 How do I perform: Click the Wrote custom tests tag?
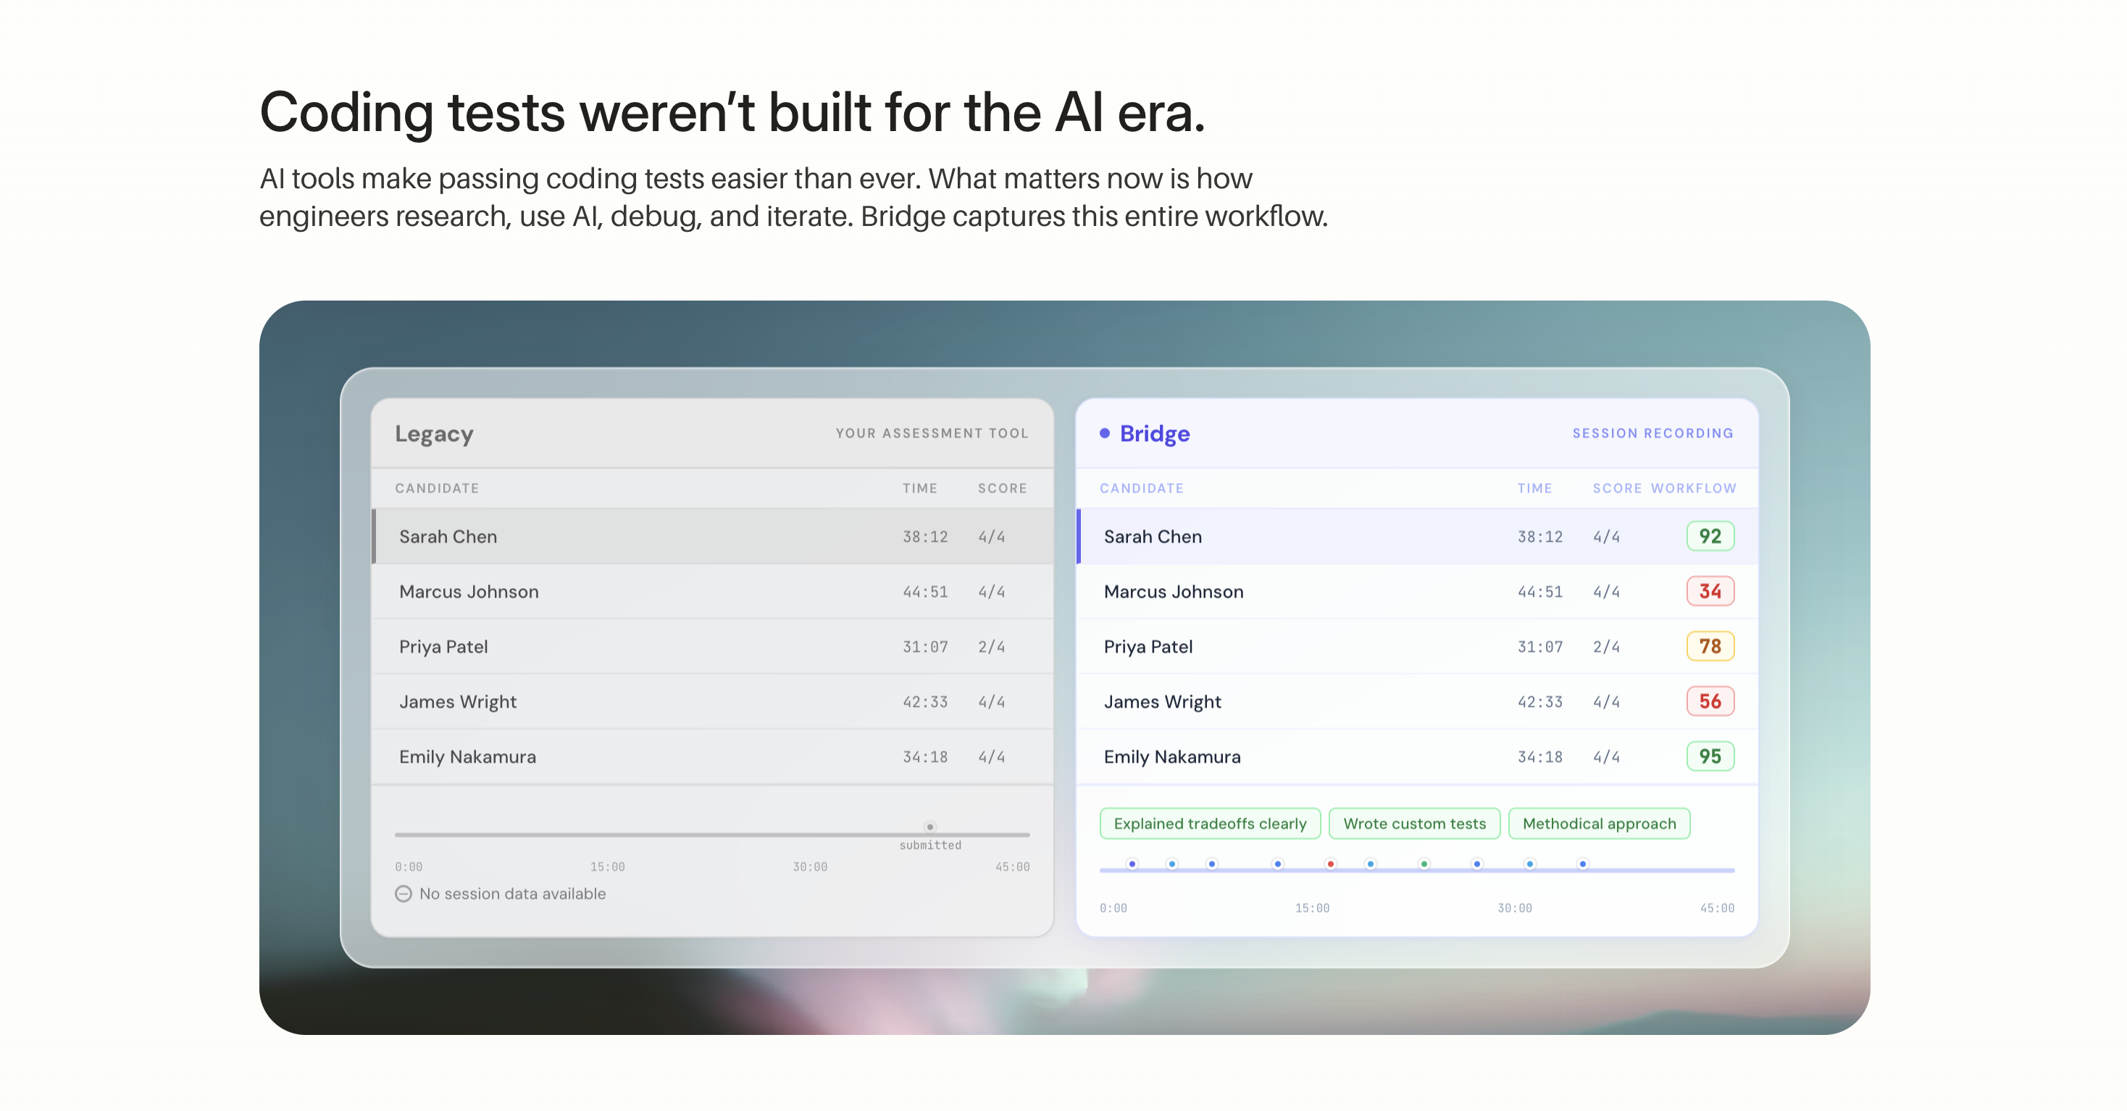[1414, 823]
